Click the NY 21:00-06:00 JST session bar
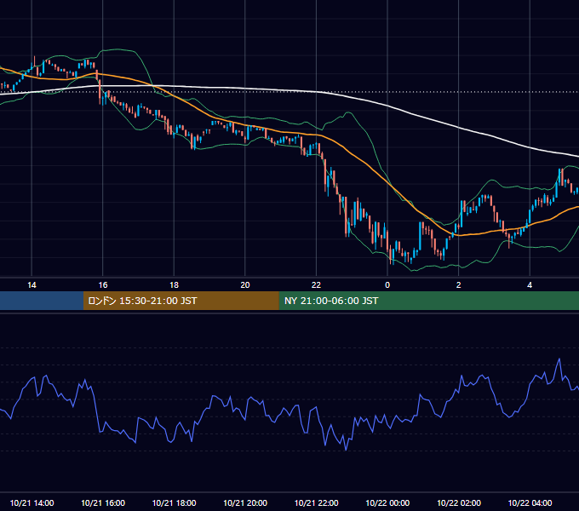This screenshot has height=511, width=579. [x=428, y=301]
